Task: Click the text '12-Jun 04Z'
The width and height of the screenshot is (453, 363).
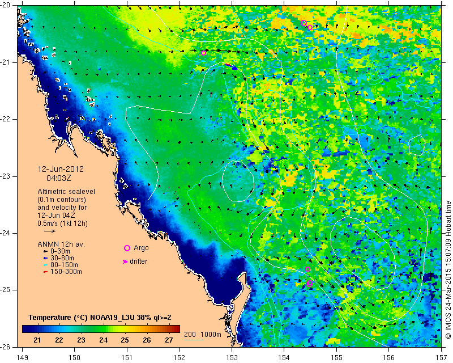Action: point(54,216)
